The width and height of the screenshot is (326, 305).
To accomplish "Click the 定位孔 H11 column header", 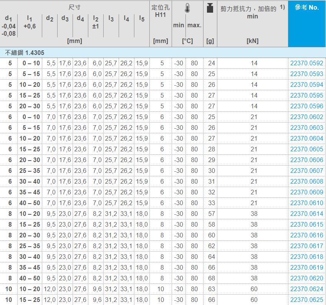I will pyautogui.click(x=161, y=11).
